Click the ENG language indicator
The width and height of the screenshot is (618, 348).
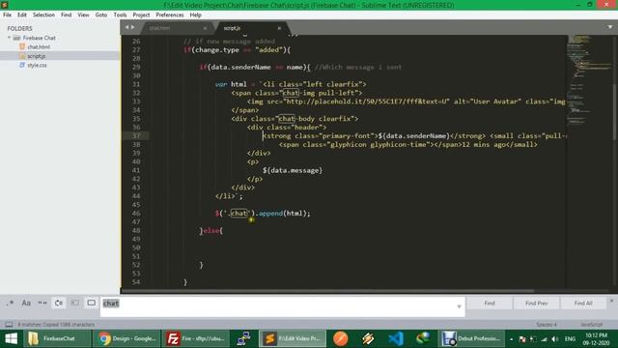coord(570,339)
